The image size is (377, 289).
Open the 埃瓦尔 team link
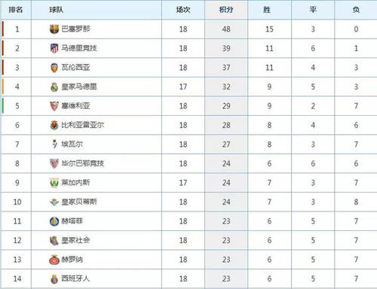[x=72, y=144]
